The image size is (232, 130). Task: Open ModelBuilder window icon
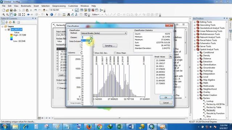click(101, 10)
